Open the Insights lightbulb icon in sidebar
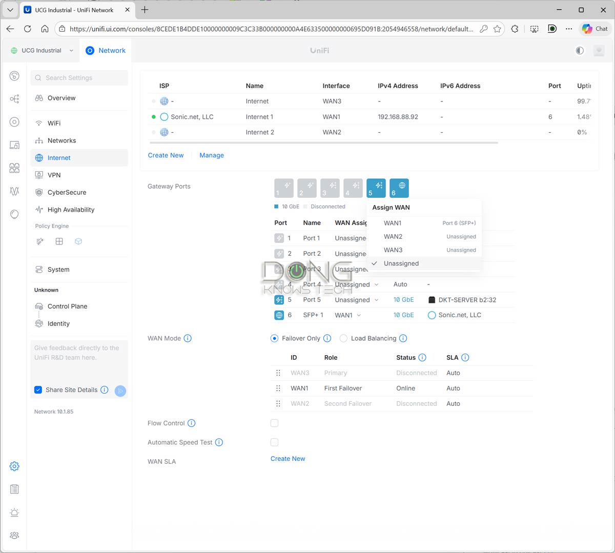This screenshot has width=615, height=553. click(14, 214)
